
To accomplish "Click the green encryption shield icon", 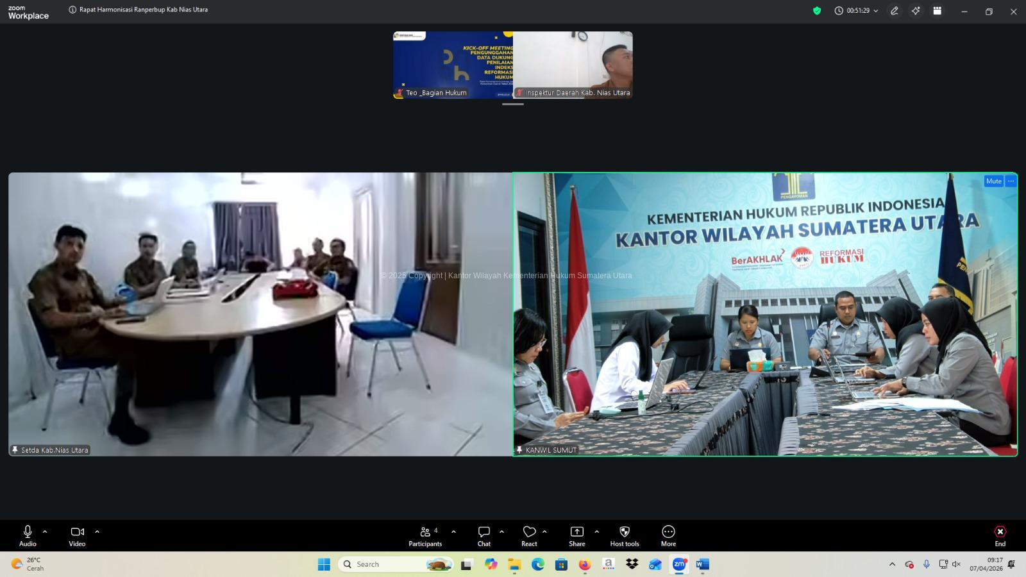I will click(x=817, y=11).
